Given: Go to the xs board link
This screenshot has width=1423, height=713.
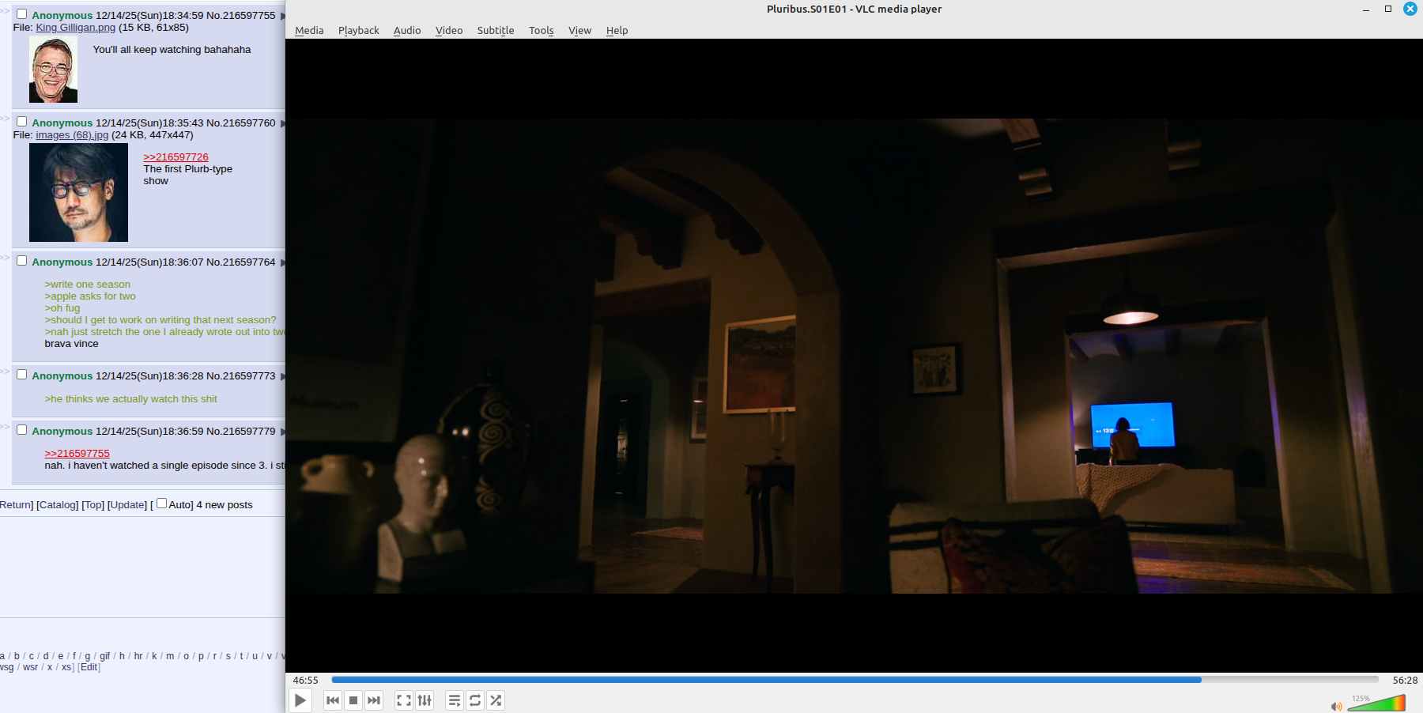Looking at the screenshot, I should [66, 667].
